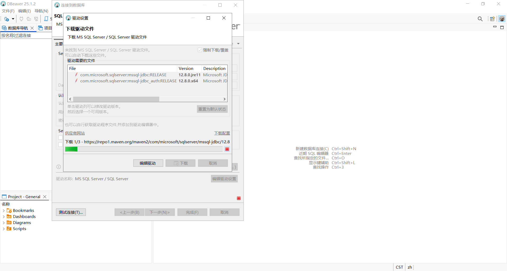The width and height of the screenshot is (507, 271).
Task: Open the 供应商网站 link
Action: coord(75,133)
